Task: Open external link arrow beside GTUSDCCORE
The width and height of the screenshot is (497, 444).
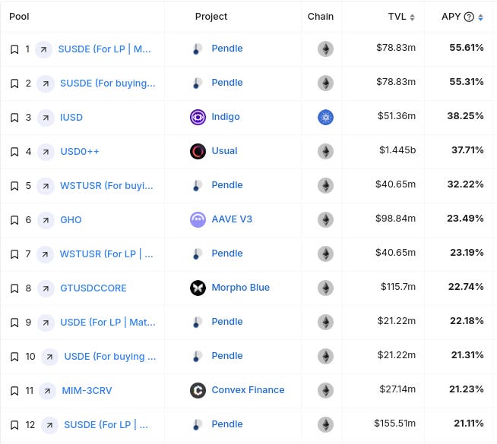Action: [x=46, y=288]
